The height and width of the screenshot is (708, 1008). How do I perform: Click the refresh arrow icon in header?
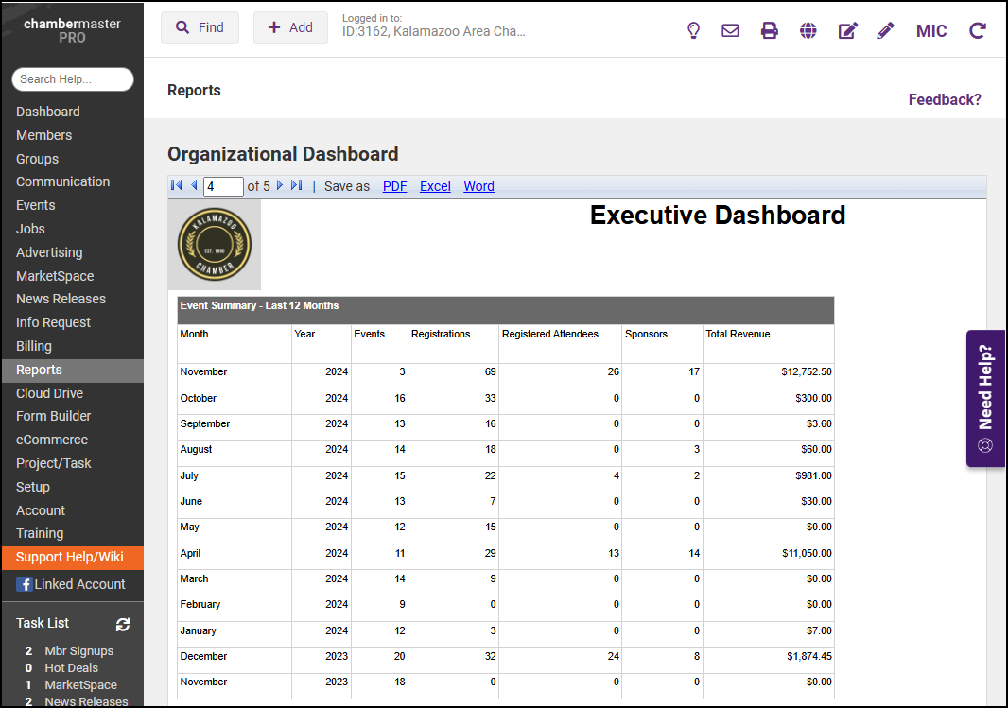[x=978, y=30]
